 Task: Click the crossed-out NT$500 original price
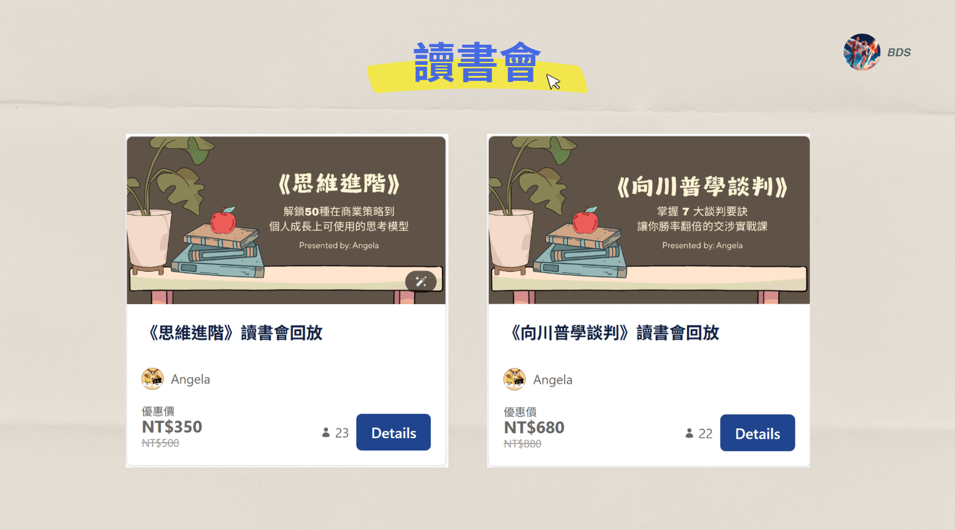coord(160,443)
